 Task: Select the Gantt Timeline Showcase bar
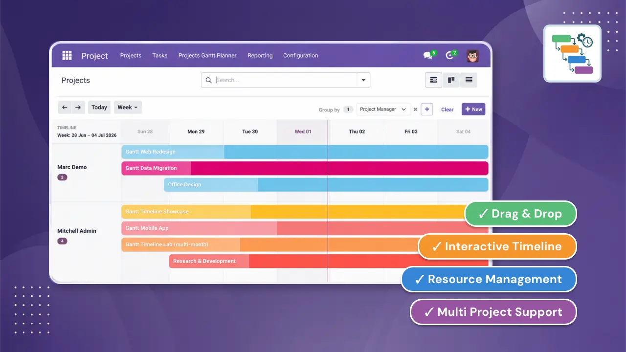(293, 212)
